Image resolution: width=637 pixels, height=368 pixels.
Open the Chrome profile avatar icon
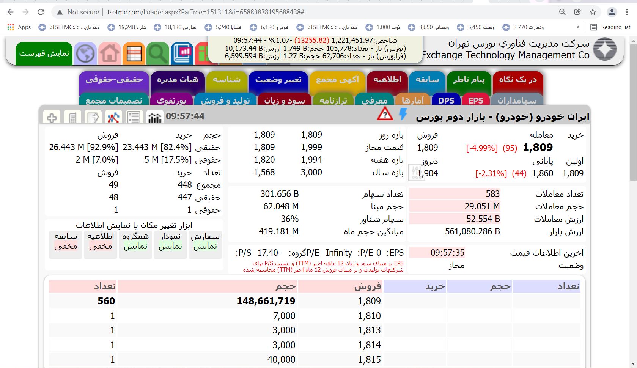(x=612, y=12)
